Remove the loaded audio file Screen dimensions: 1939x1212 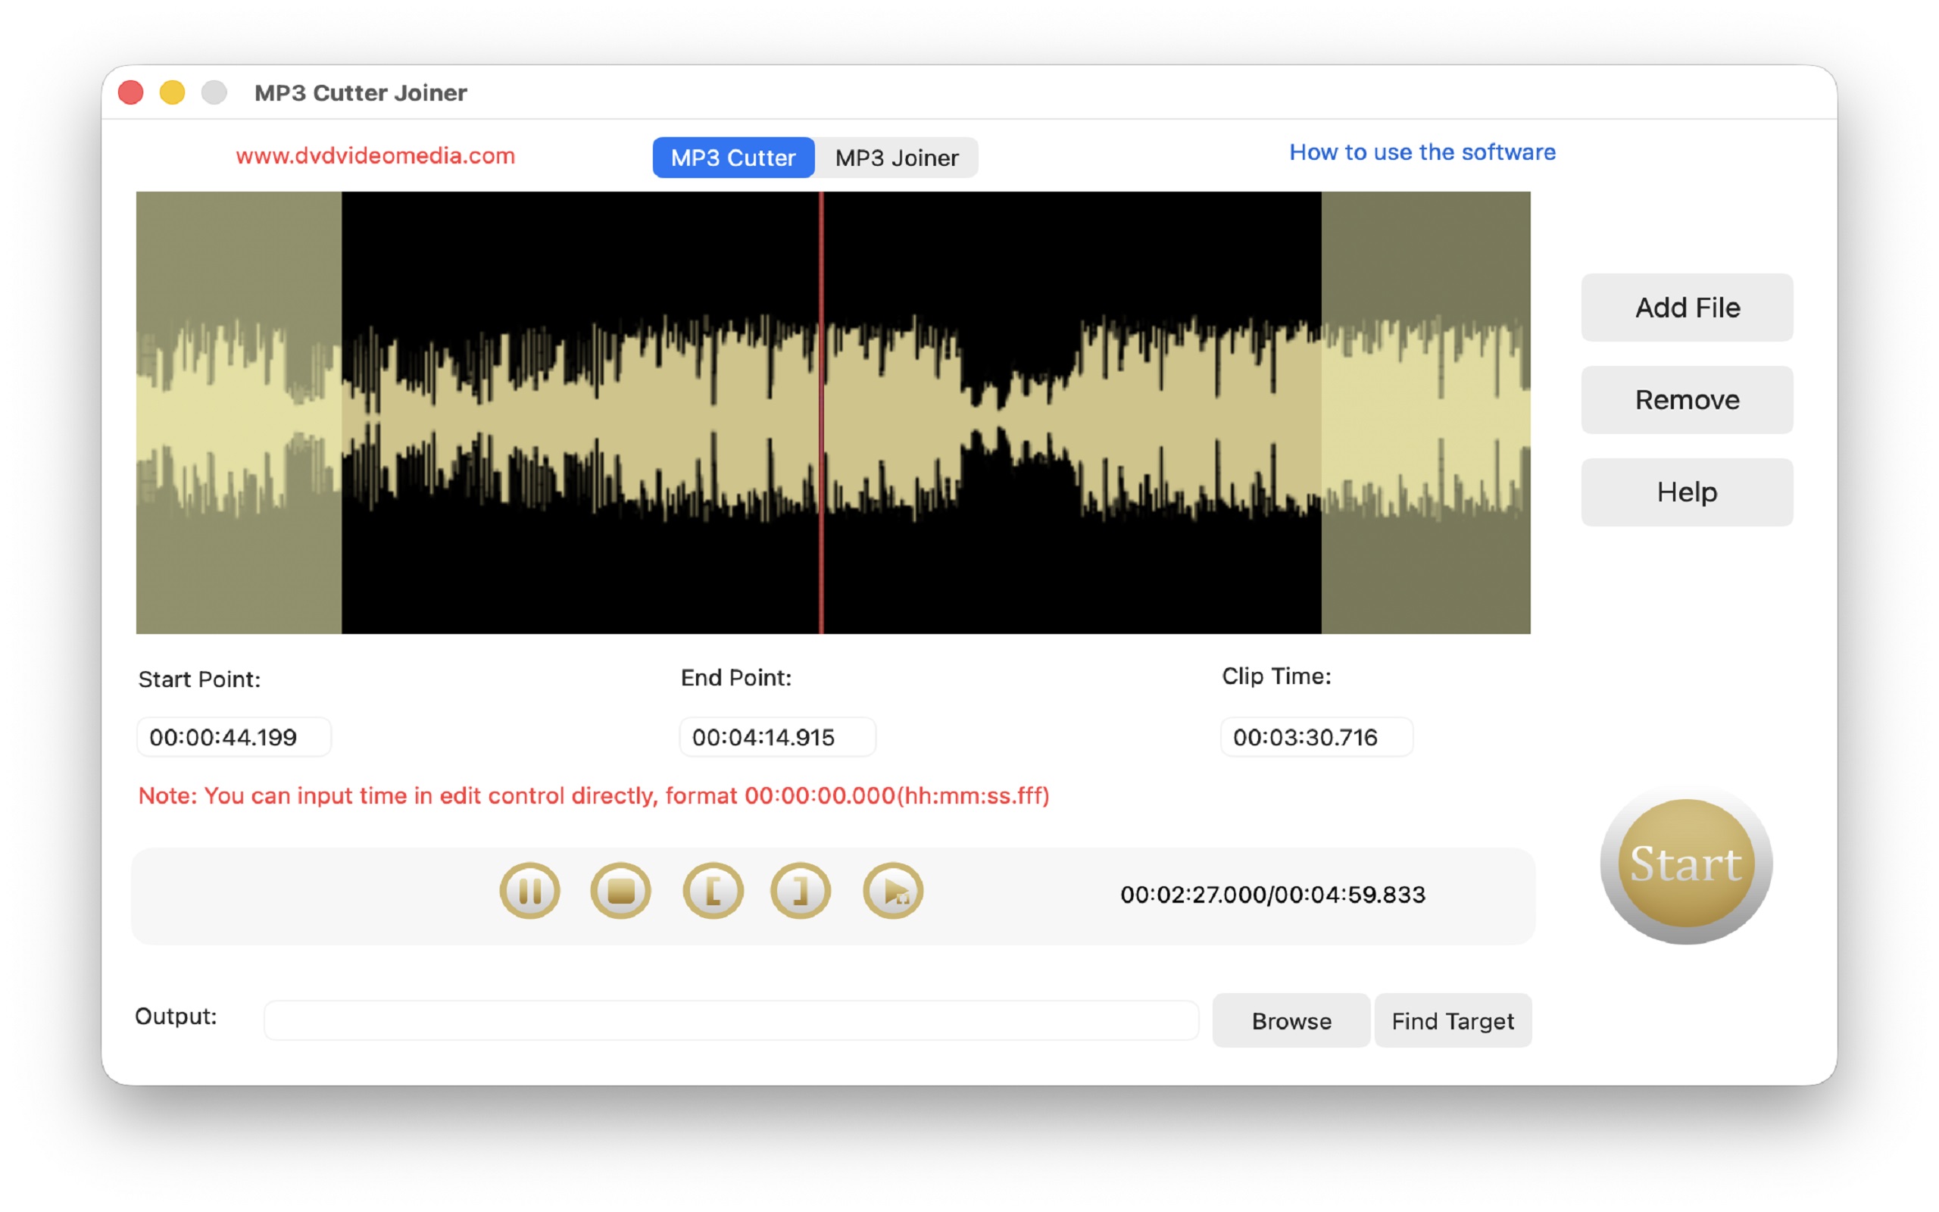point(1686,399)
